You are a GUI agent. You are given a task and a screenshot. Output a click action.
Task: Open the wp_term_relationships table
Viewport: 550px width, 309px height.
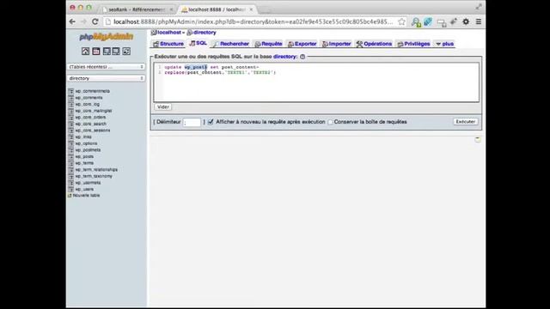click(96, 170)
